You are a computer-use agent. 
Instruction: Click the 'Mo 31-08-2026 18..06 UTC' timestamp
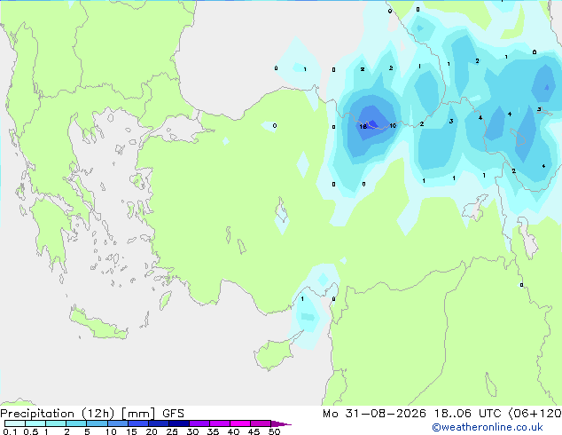point(414,414)
